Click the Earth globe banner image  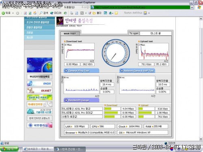[39, 65]
